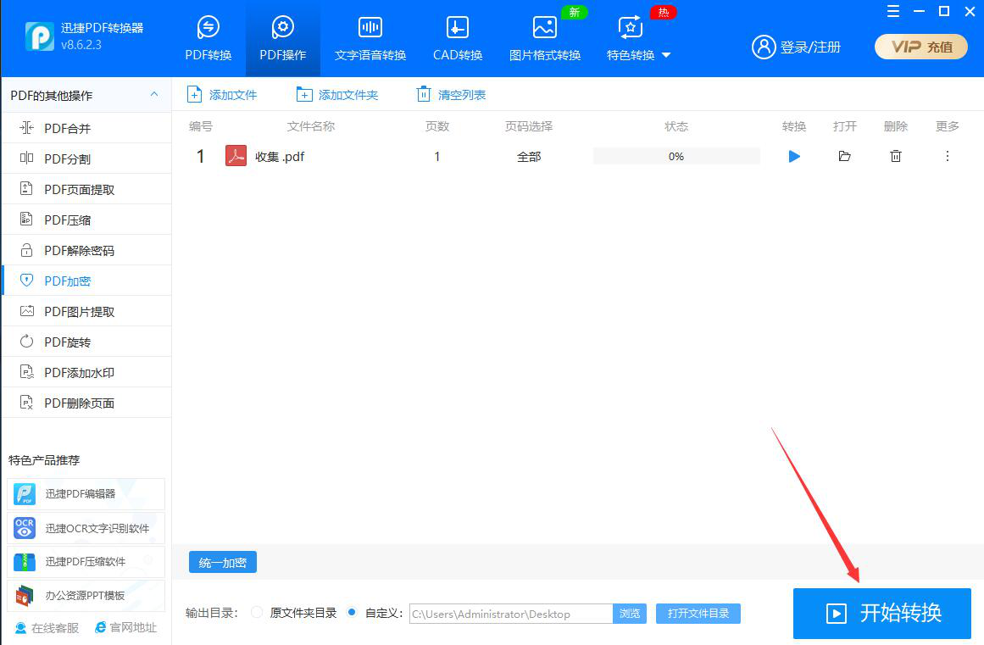Open the 文字语音转换 tab
The width and height of the screenshot is (984, 645).
(370, 38)
